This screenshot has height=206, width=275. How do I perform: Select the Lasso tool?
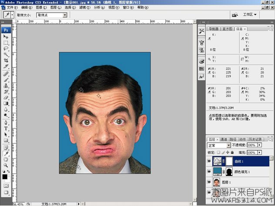coord(6,49)
